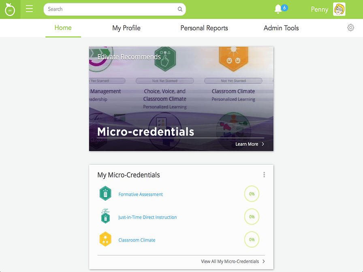The height and width of the screenshot is (272, 363).
Task: Click the My Micro-Credentials card heading
Action: pos(128,175)
